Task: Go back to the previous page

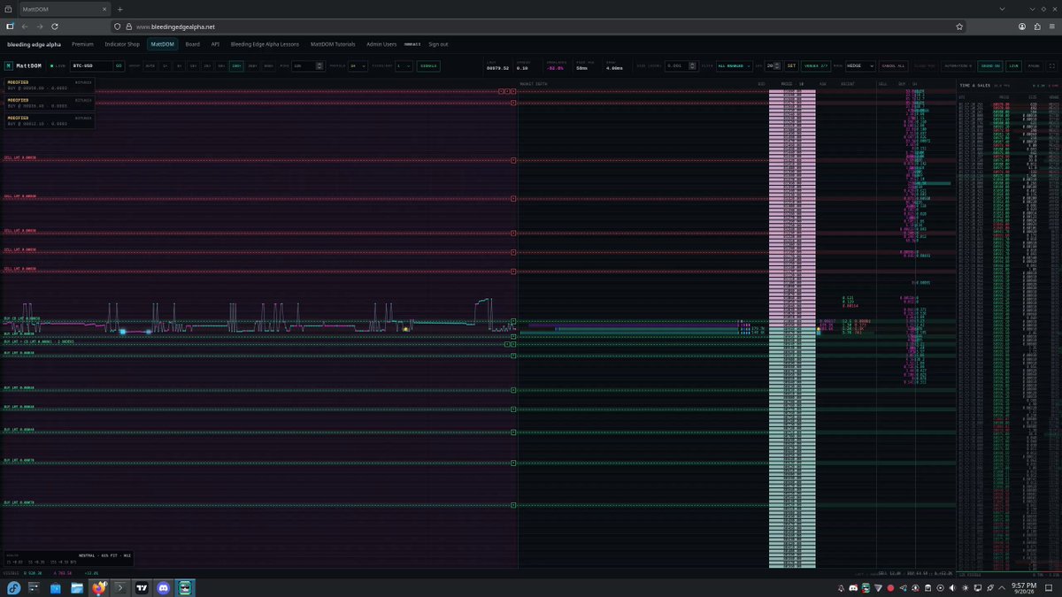Action: click(x=24, y=27)
